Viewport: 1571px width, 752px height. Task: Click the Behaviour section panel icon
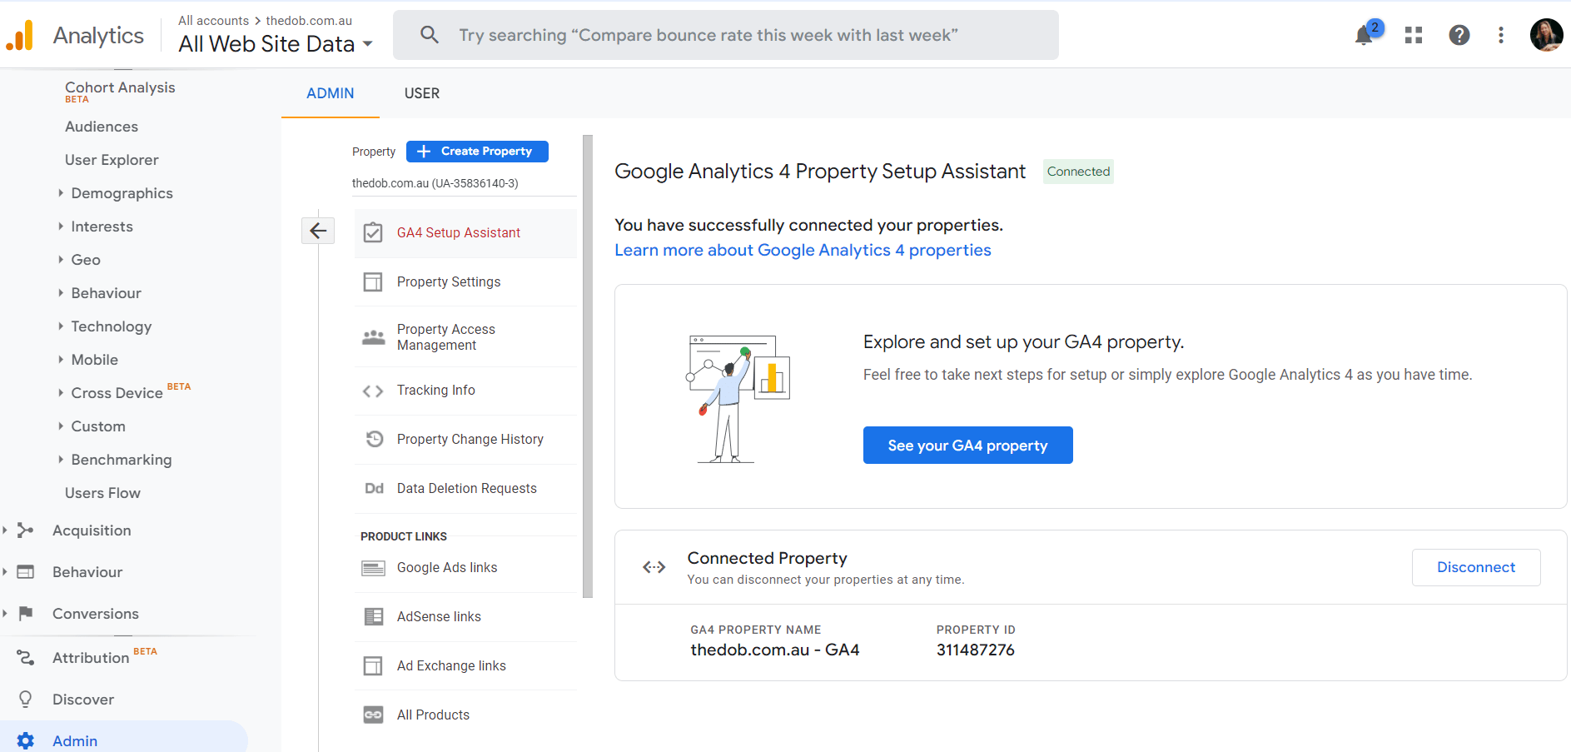click(x=26, y=572)
